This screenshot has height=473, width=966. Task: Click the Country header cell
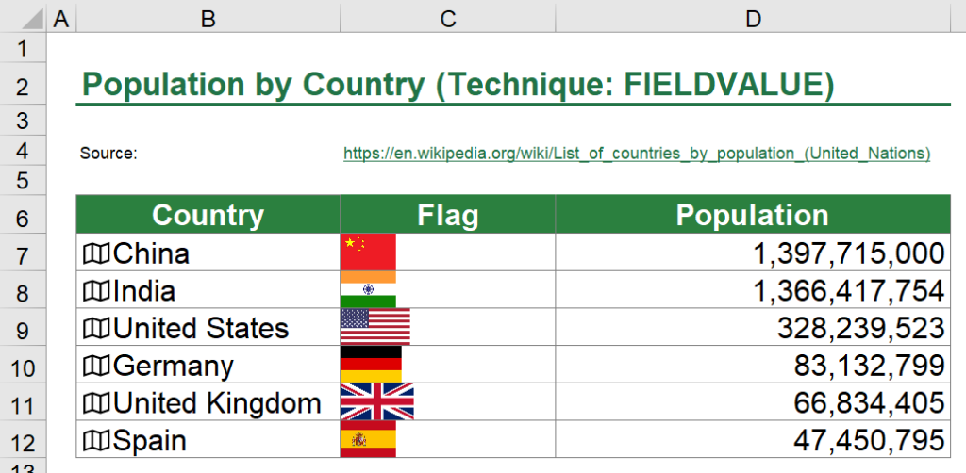coord(208,215)
